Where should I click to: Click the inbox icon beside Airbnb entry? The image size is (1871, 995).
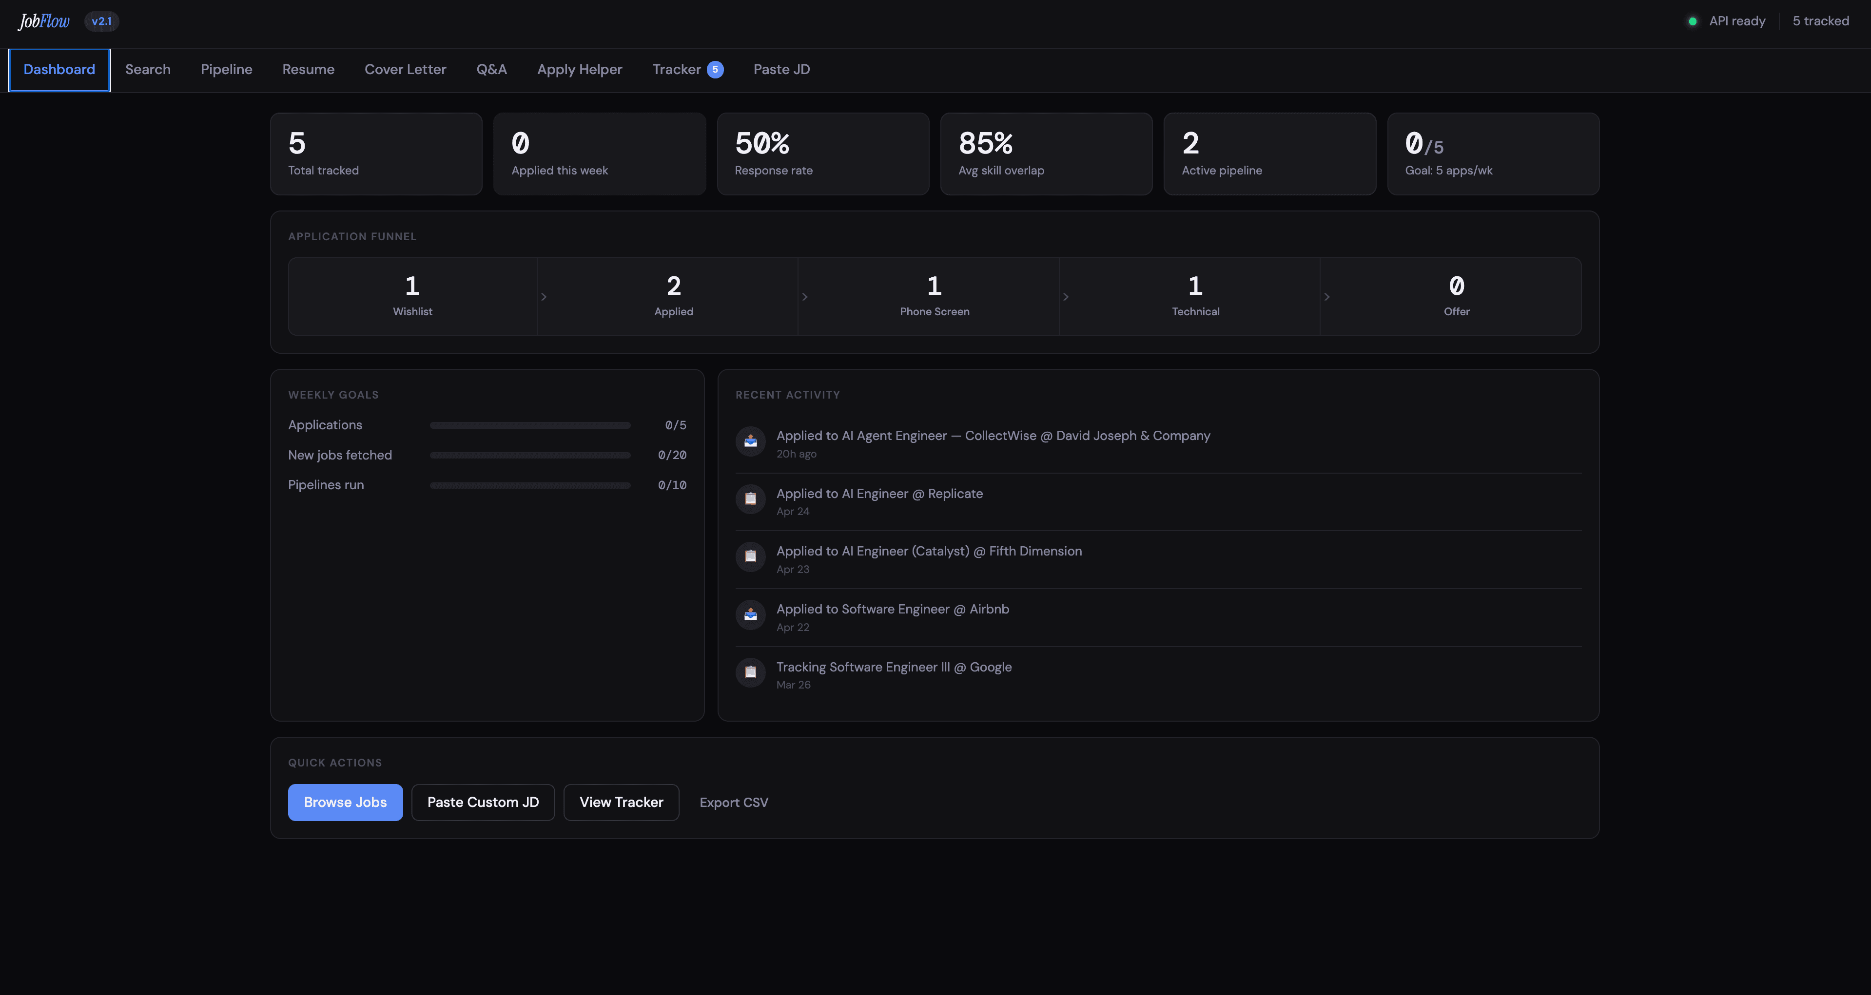[x=750, y=615]
